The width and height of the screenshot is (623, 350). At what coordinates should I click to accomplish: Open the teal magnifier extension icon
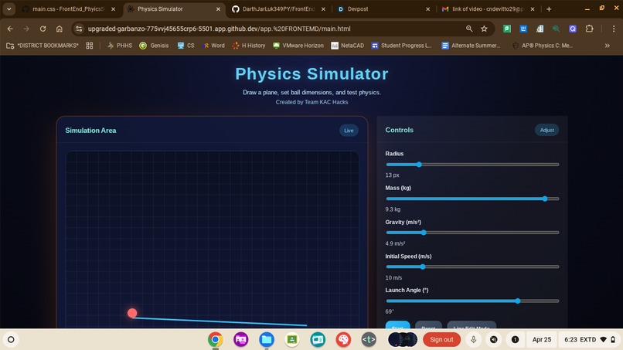[x=557, y=29]
